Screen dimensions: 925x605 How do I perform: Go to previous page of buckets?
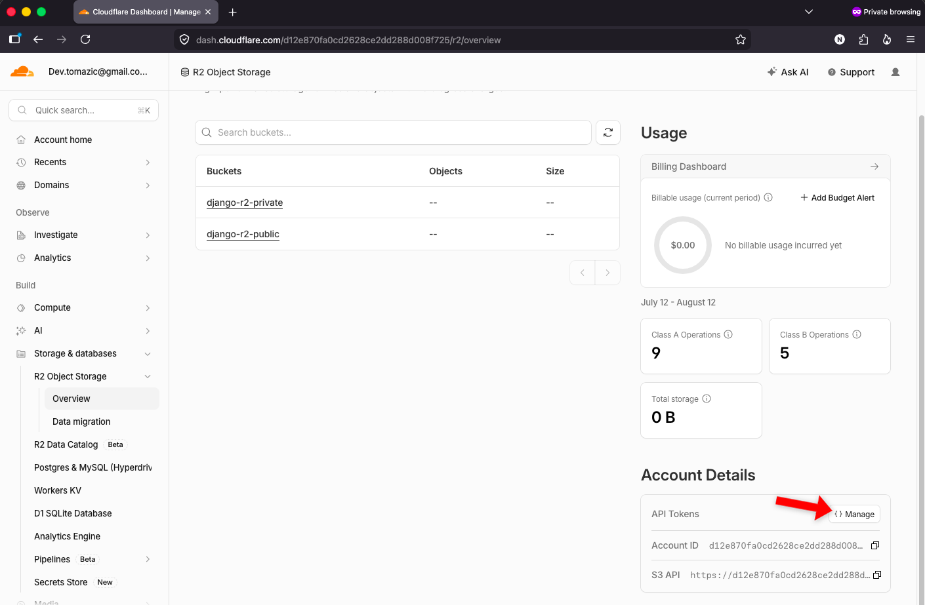tap(583, 273)
